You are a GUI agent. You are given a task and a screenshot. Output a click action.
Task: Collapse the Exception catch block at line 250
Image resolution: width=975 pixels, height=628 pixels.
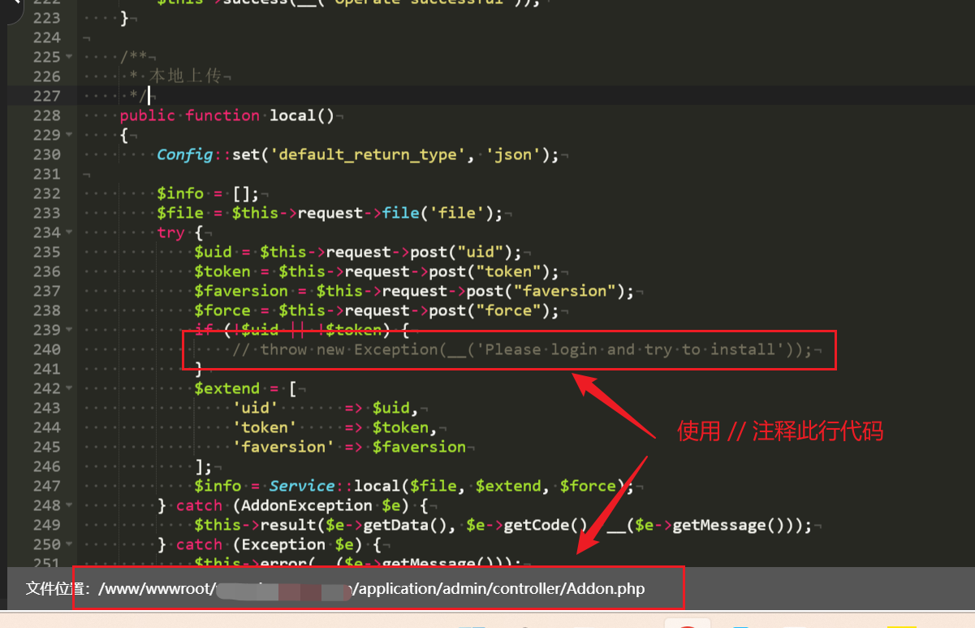pyautogui.click(x=69, y=544)
